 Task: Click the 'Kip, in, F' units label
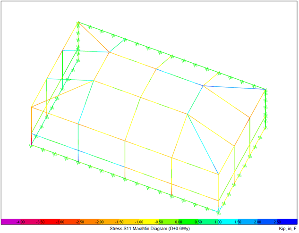click(x=288, y=228)
